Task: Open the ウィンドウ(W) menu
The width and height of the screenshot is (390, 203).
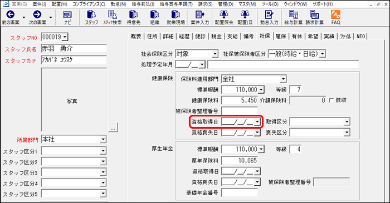Action: (295, 4)
